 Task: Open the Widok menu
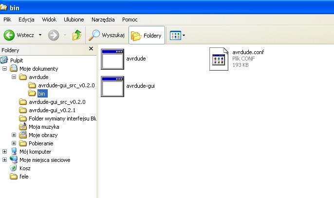point(49,20)
